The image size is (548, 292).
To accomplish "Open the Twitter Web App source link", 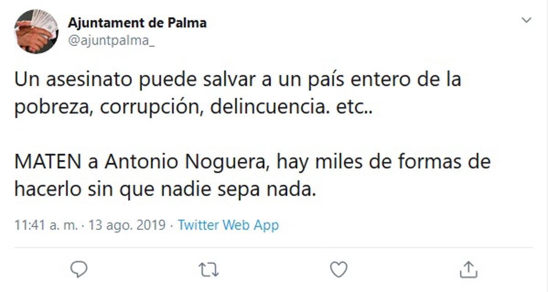I will pyautogui.click(x=228, y=225).
